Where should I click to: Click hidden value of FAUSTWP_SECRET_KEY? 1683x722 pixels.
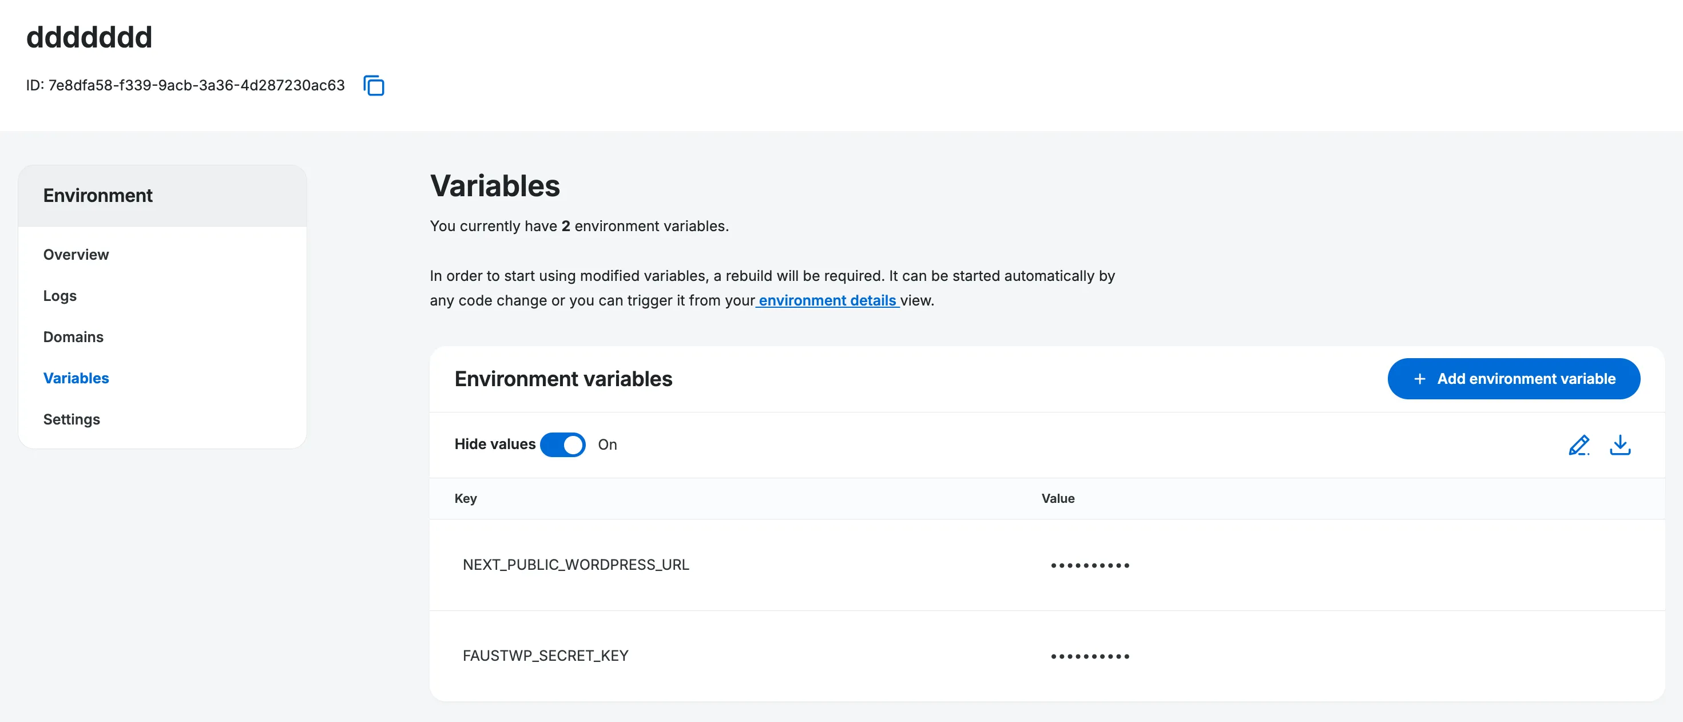(x=1090, y=656)
